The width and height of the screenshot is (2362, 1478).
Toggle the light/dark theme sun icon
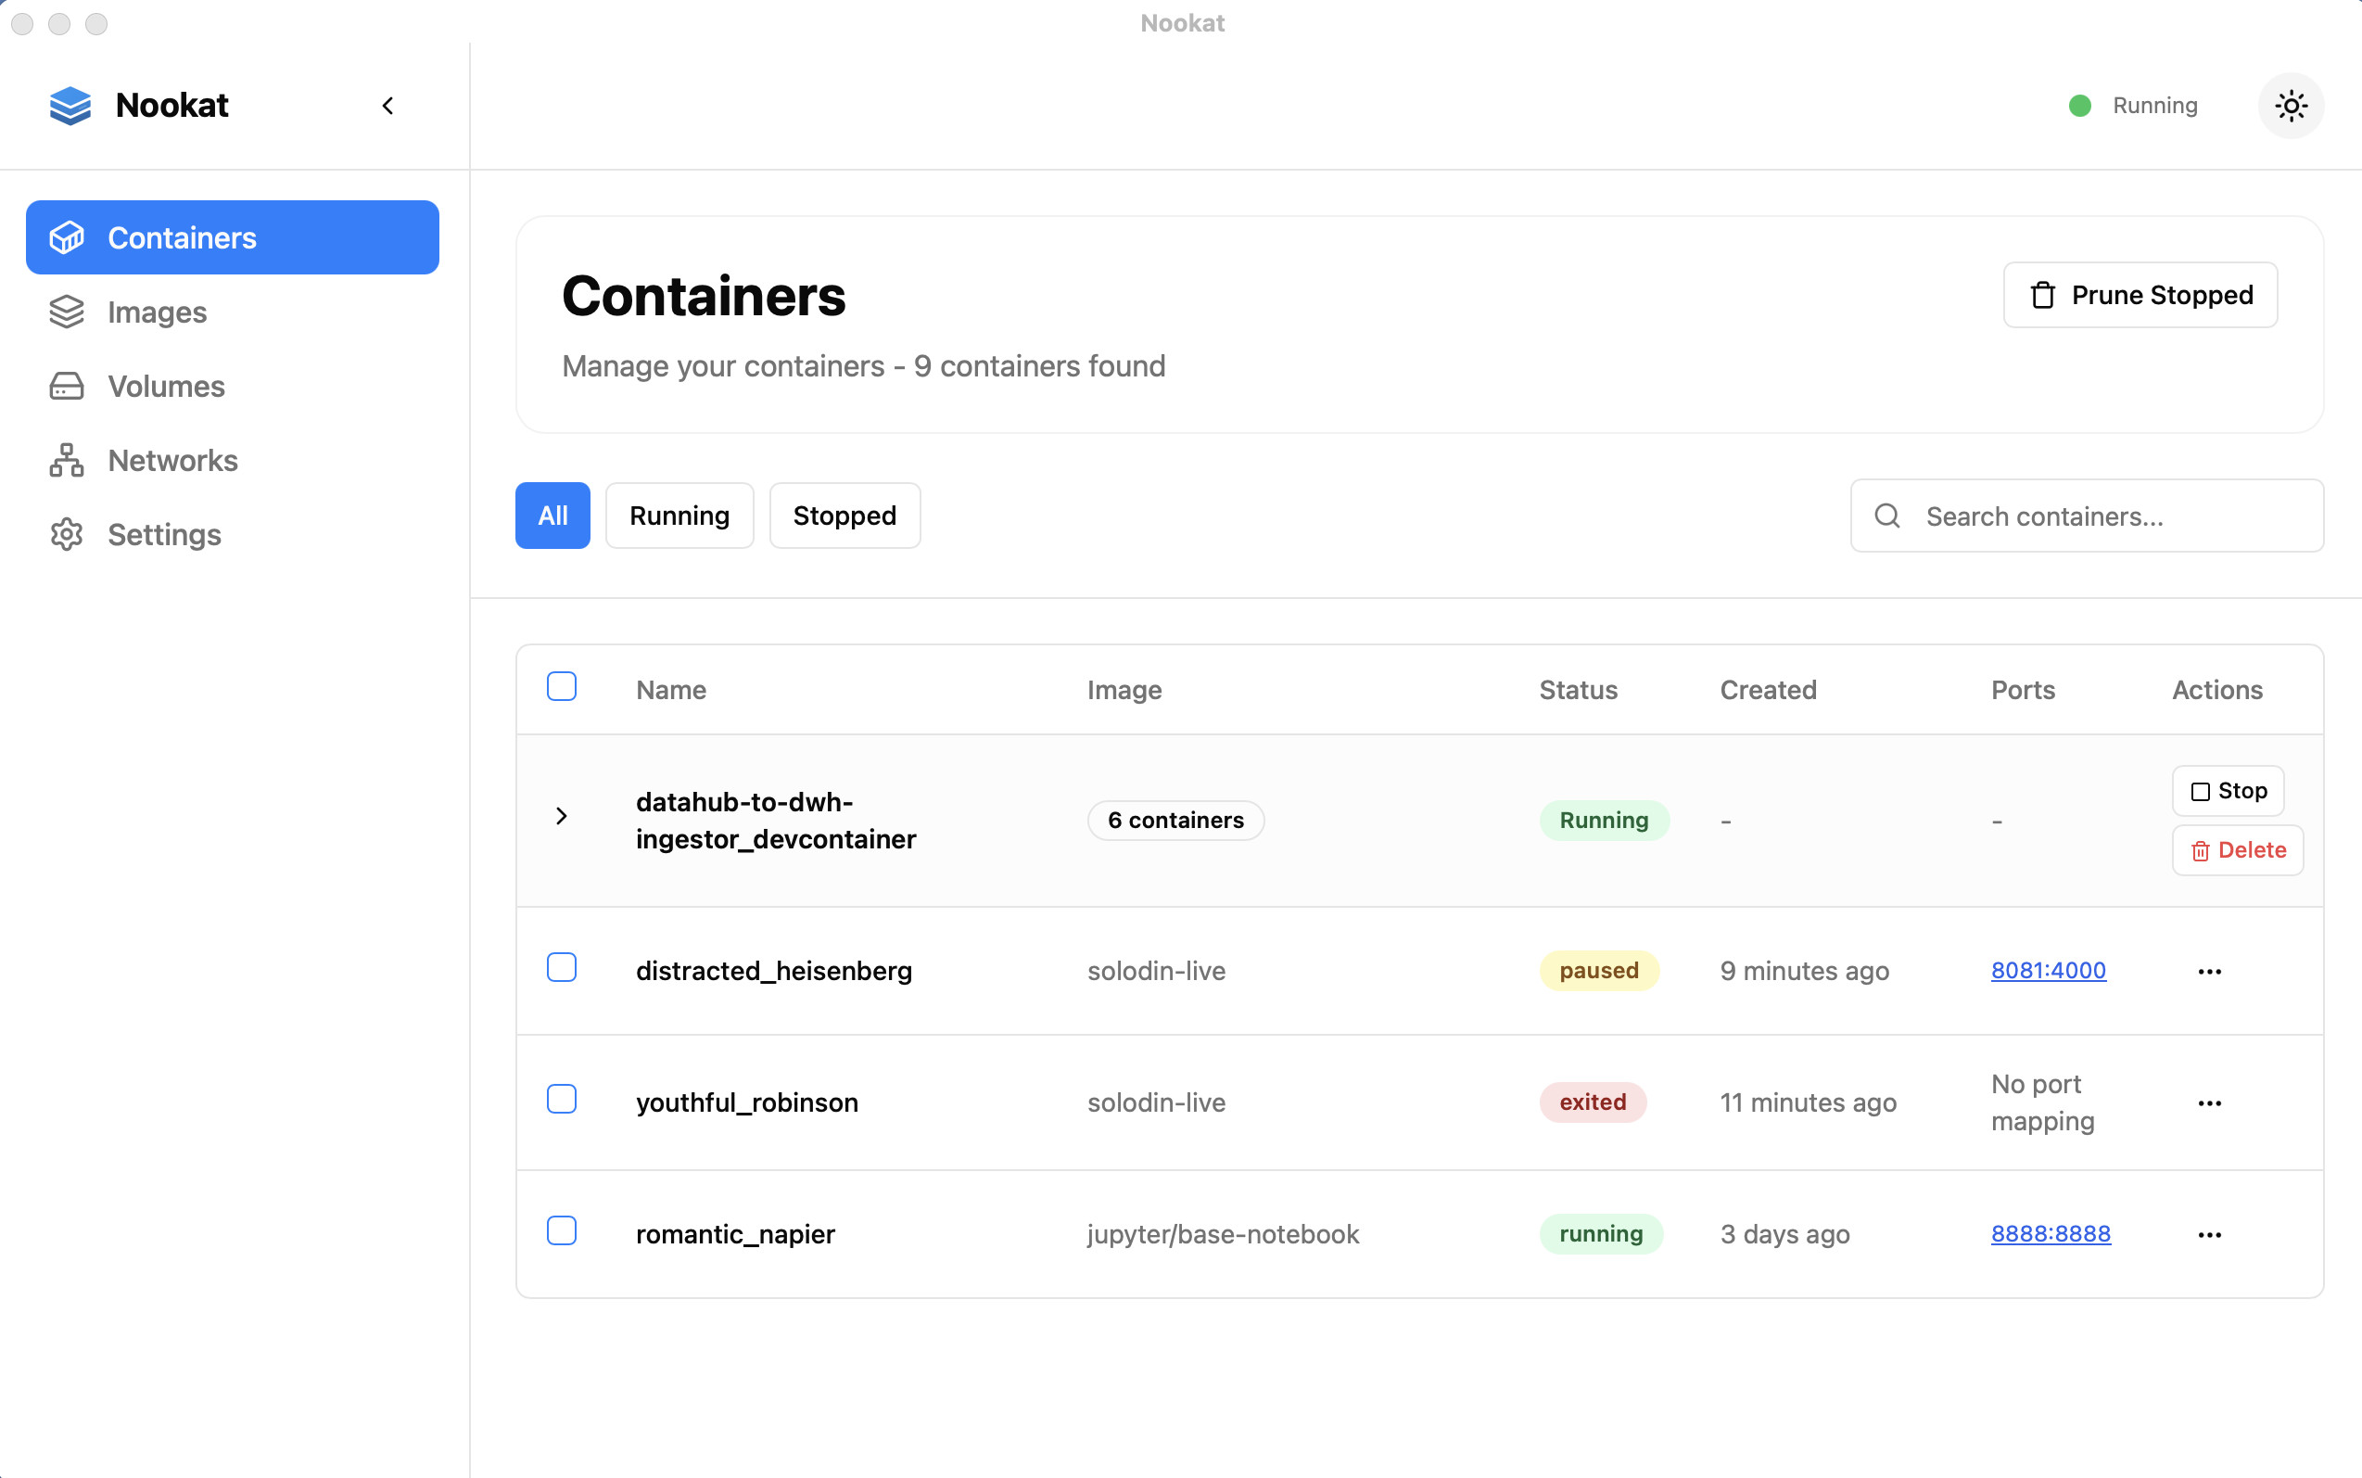coord(2290,106)
